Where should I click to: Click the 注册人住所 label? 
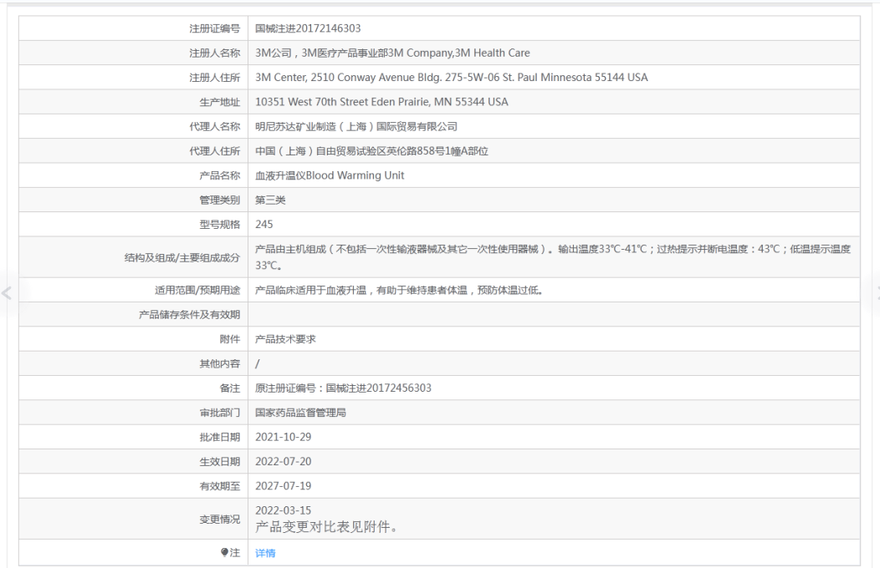click(x=214, y=78)
